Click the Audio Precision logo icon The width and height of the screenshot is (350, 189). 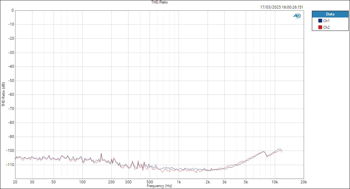[296, 15]
